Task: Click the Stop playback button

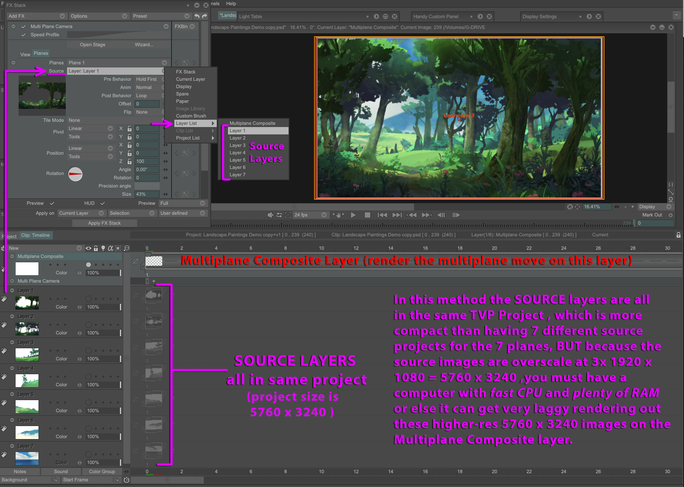Action: (x=367, y=215)
